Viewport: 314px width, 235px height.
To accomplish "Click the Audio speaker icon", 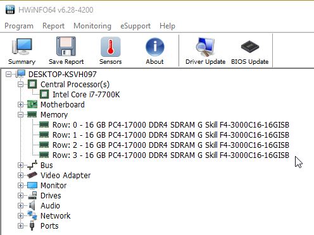I will click(32, 205).
